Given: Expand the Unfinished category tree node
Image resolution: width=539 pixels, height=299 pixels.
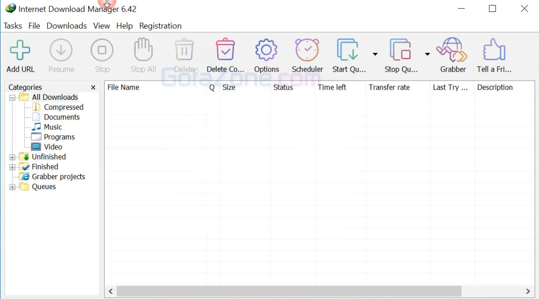Looking at the screenshot, I should [12, 157].
